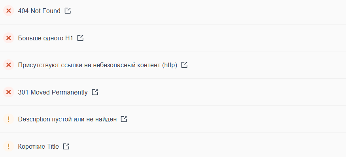The height and width of the screenshot is (157, 346).
Task: Open external link icon beside 301 Moved Permanently
Action: [x=95, y=92]
